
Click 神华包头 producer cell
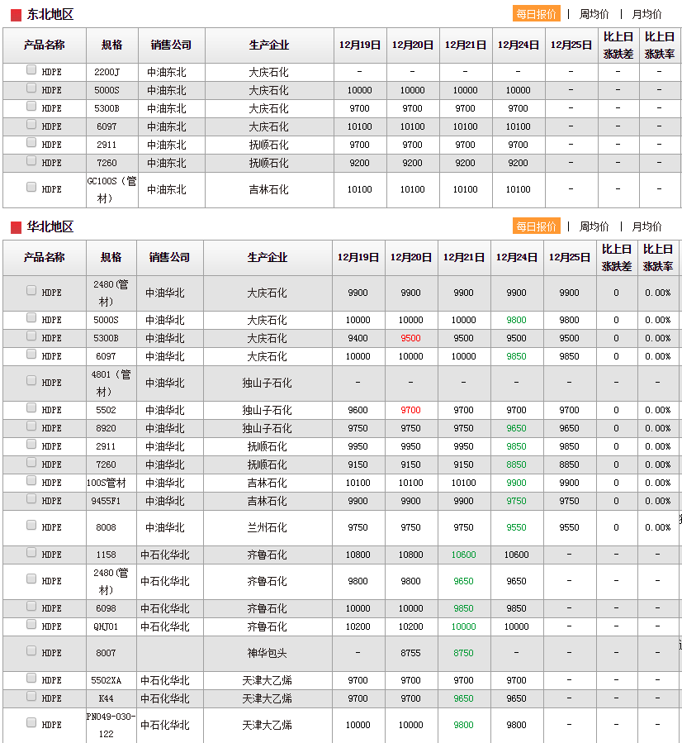(x=268, y=654)
